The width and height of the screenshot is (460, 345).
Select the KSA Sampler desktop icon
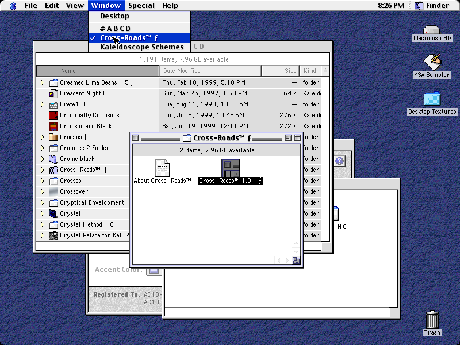click(x=432, y=62)
